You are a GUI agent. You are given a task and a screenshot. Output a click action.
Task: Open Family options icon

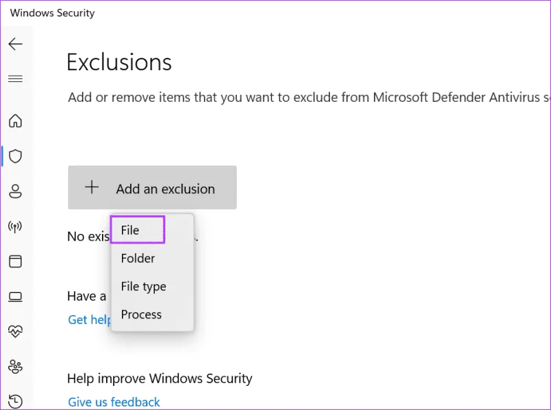pos(15,366)
